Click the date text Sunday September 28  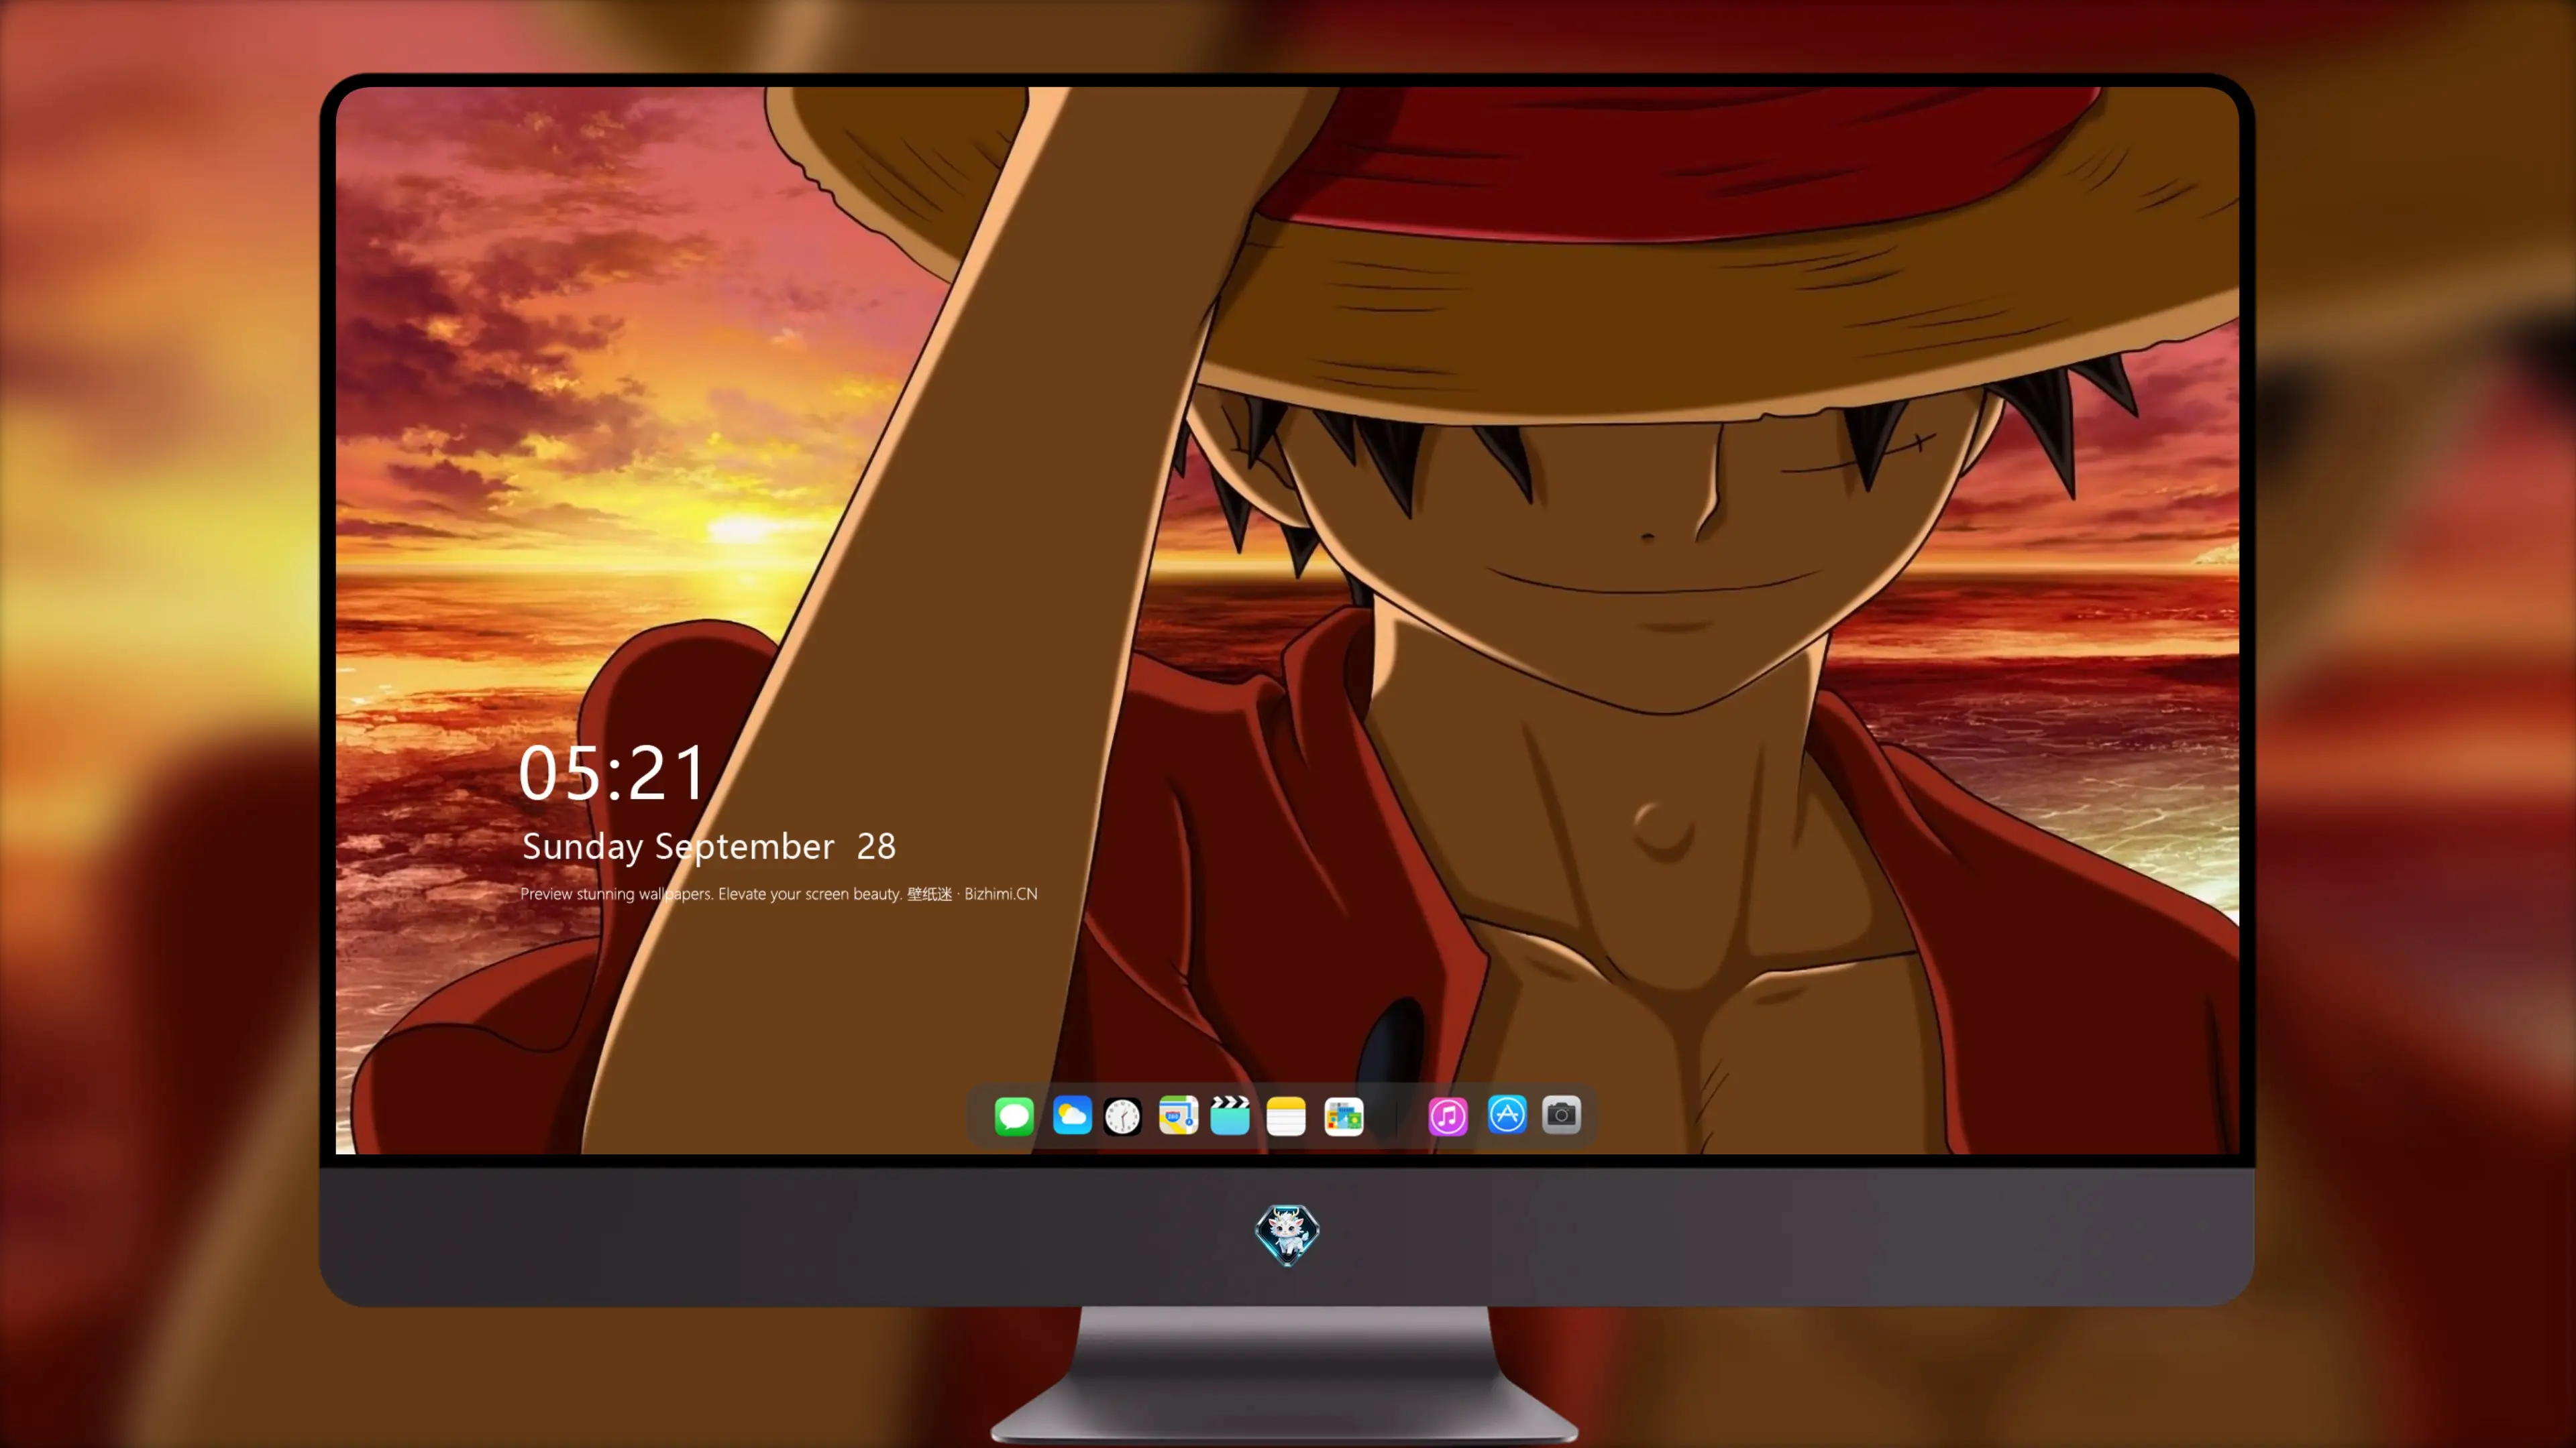(x=709, y=847)
